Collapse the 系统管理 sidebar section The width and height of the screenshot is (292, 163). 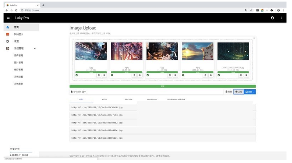click(35, 48)
